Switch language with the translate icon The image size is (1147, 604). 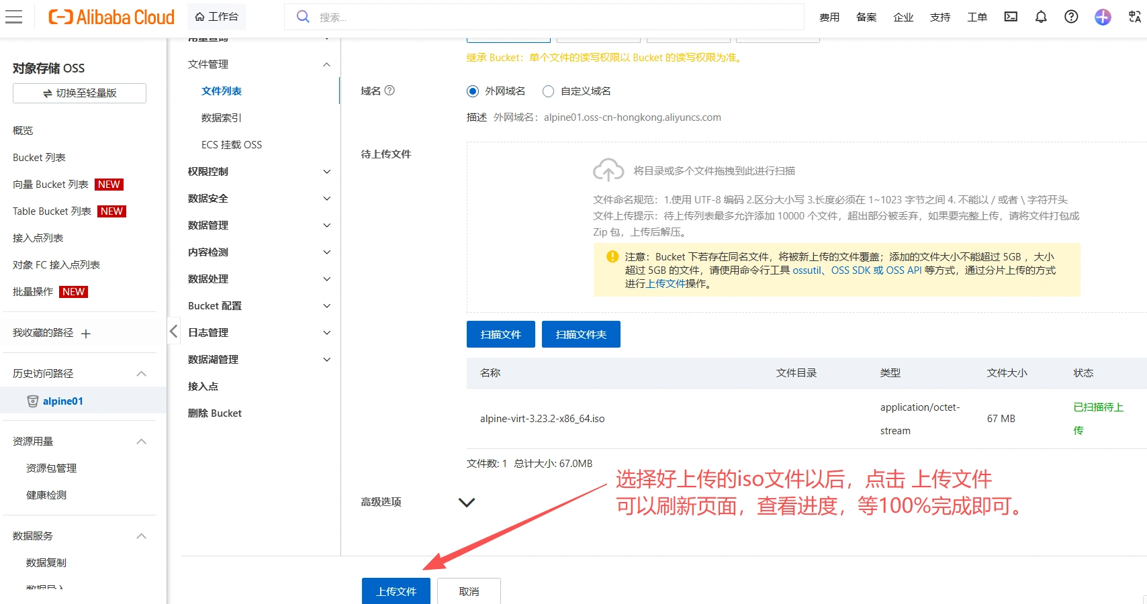1135,17
